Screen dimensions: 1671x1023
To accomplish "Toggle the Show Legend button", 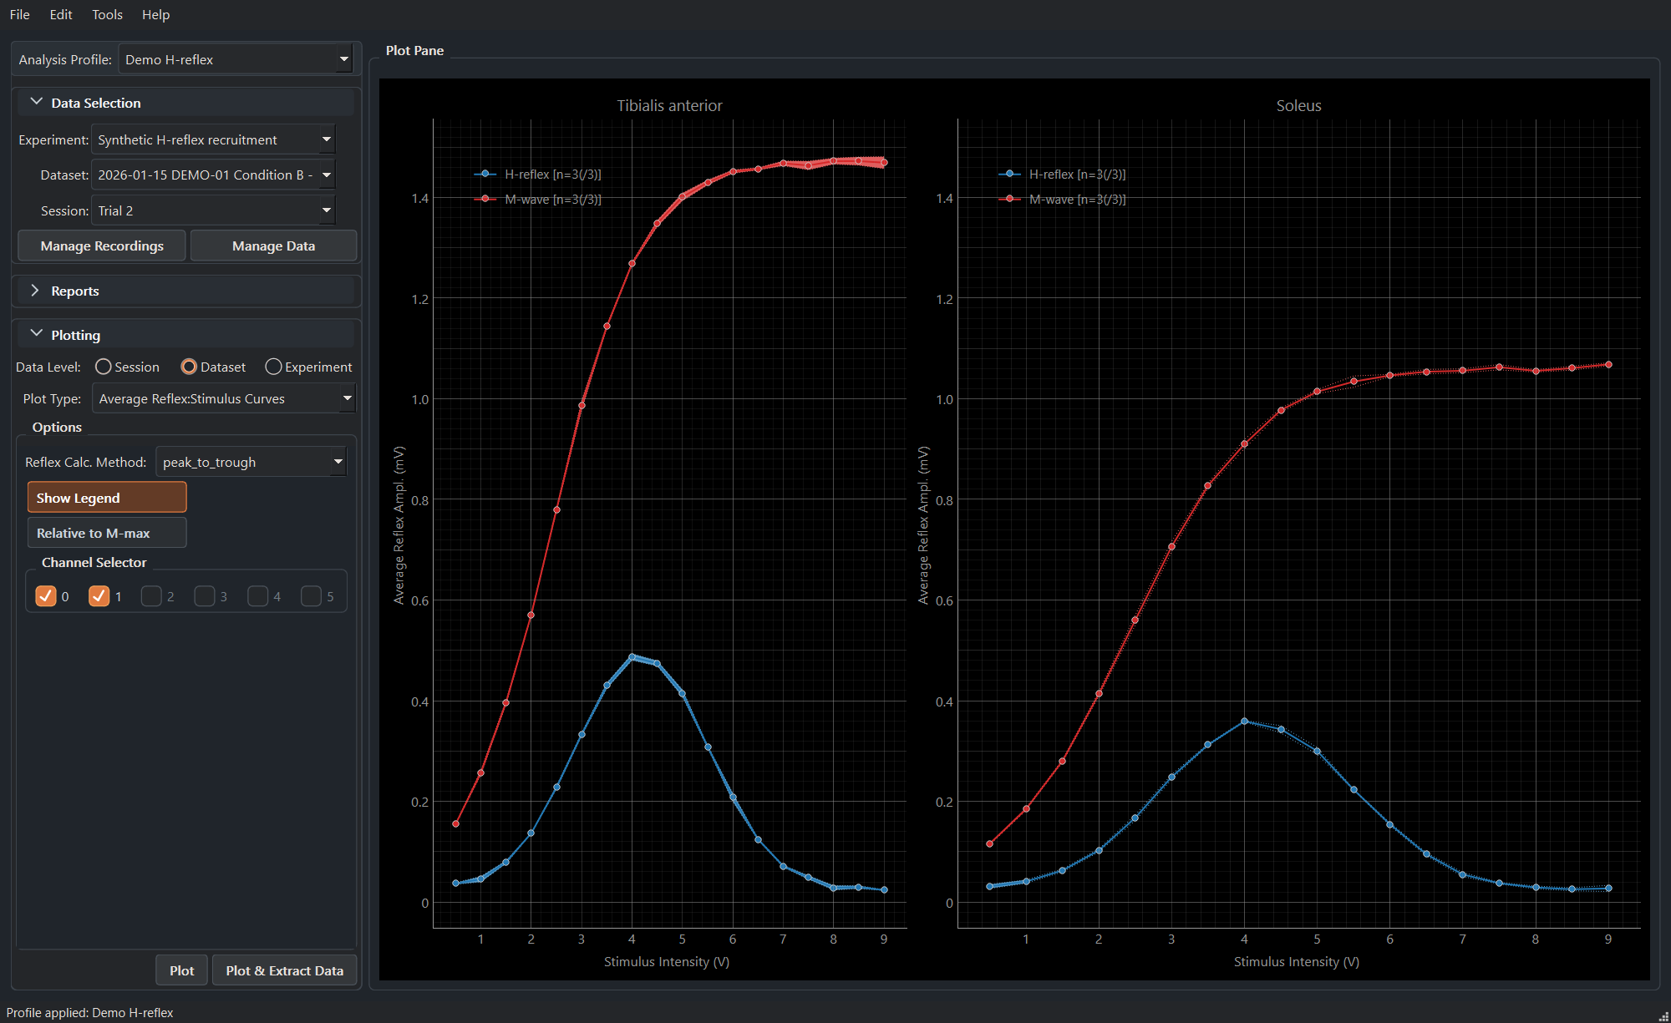I will pos(107,498).
